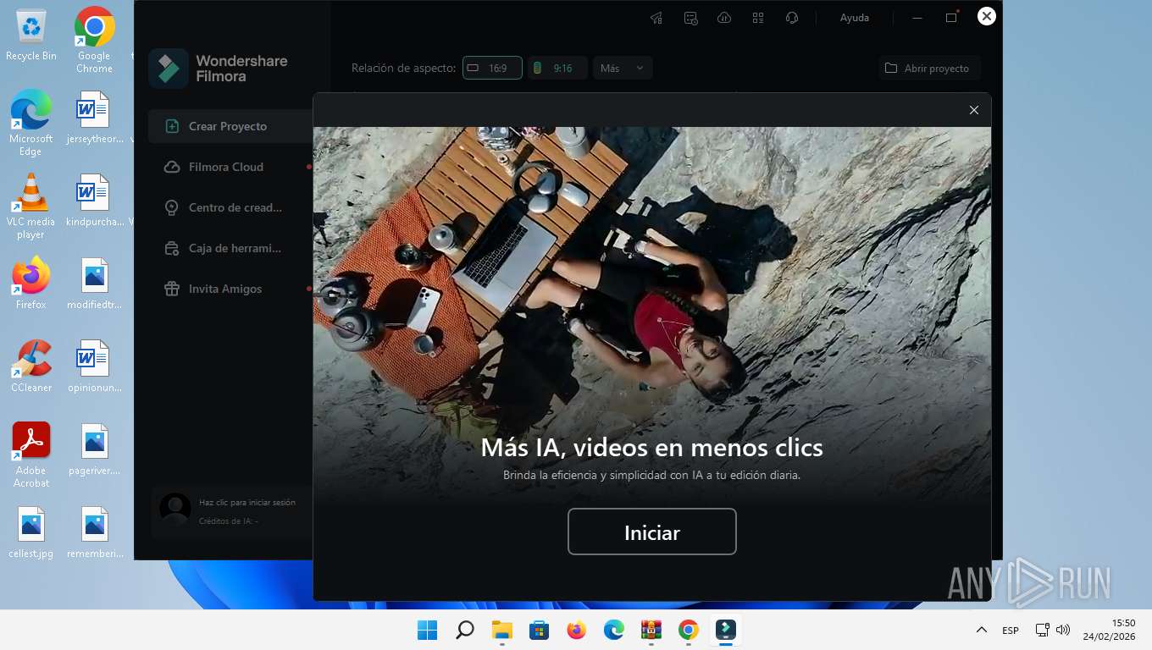
Task: Open Microsoft Edge desktop shortcut
Action: pos(30,123)
